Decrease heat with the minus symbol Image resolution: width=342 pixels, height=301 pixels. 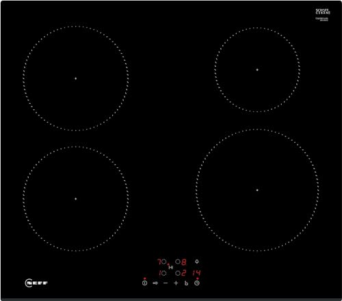166,283
